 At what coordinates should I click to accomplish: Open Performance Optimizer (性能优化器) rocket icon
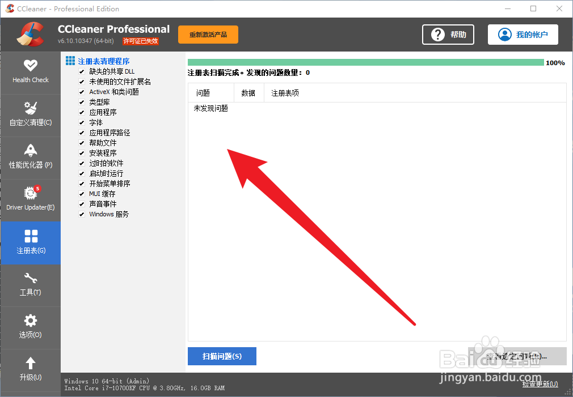pyautogui.click(x=30, y=150)
